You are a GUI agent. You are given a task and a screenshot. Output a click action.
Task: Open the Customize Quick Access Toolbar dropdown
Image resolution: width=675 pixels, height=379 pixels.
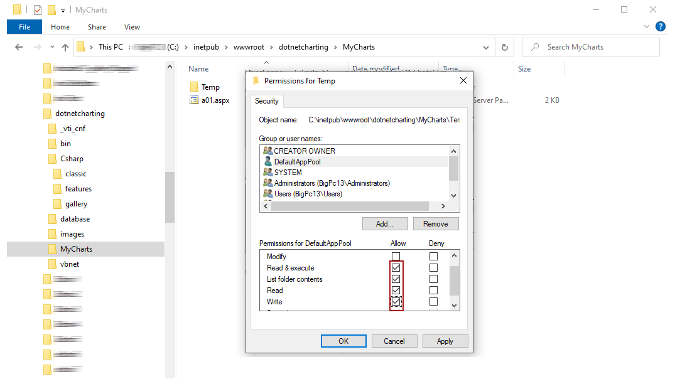click(63, 11)
